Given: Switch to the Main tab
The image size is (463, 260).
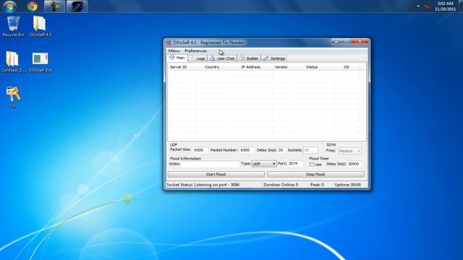Looking at the screenshot, I should pos(177,58).
